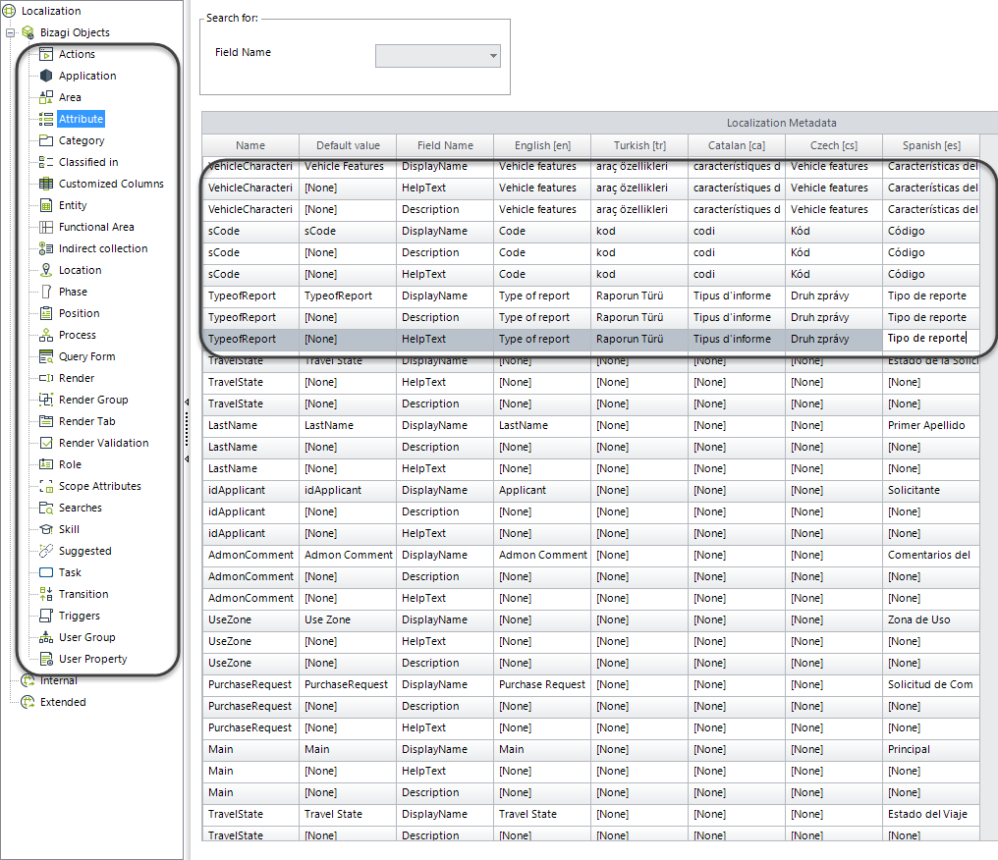Click the Functional Area icon
Screen dimensions: 998x860
tap(46, 227)
